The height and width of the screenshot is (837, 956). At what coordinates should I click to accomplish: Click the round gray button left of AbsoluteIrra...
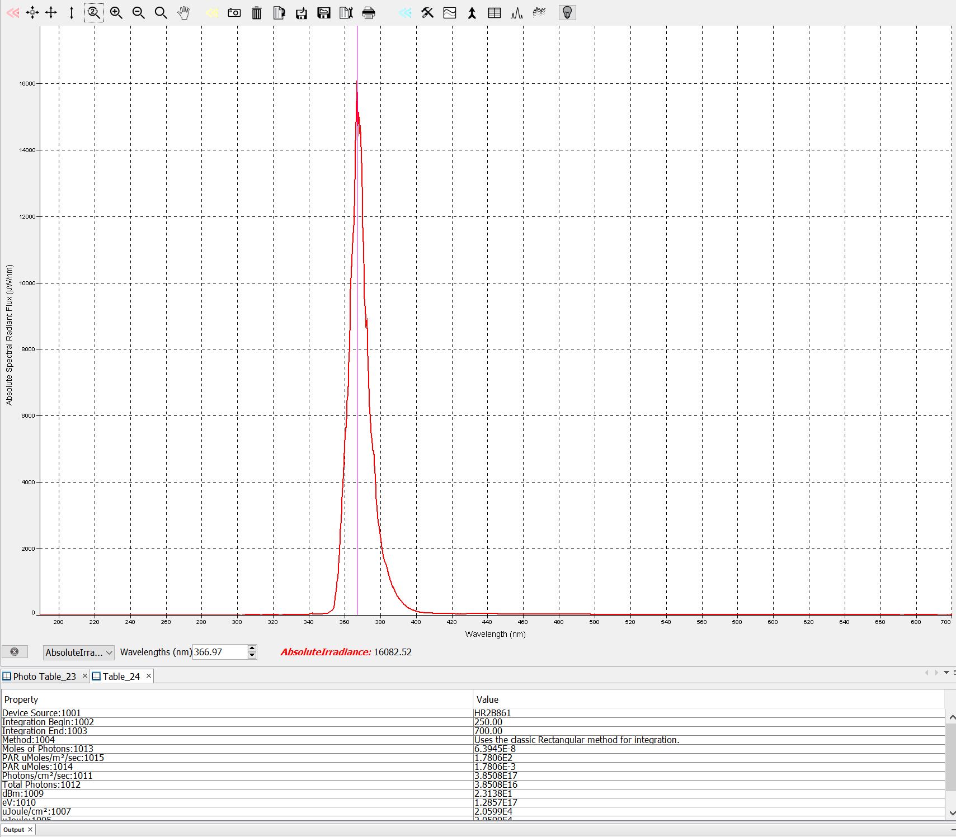15,652
